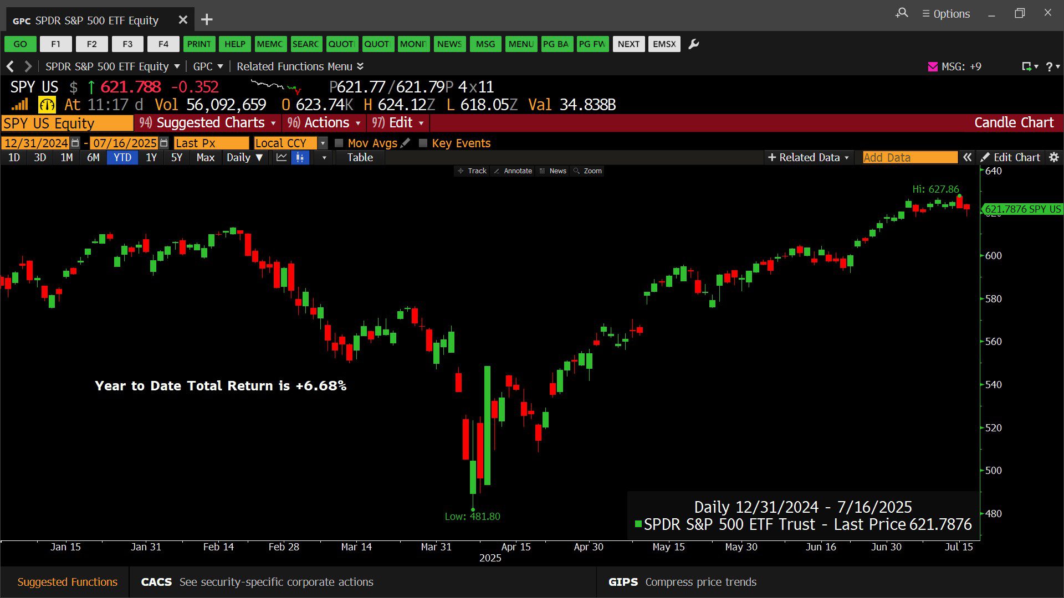Go forward with the right arrow icon
Viewport: 1064px width, 598px height.
[x=28, y=66]
